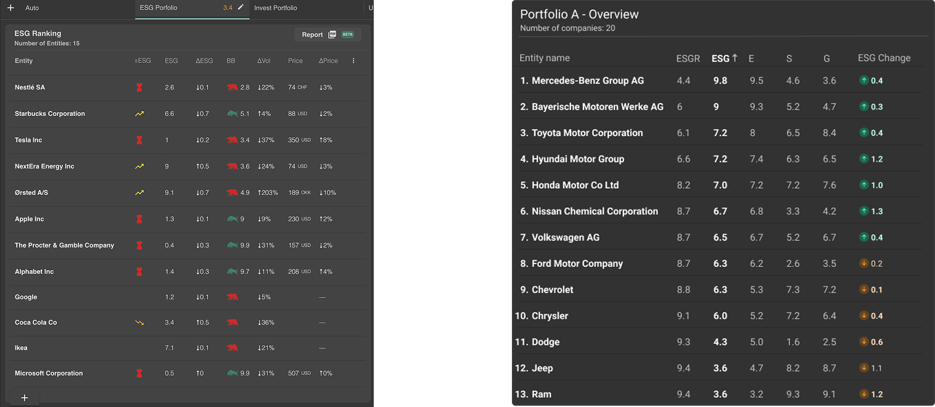Sort by the ΔESG column header
935x407 pixels.
click(x=204, y=60)
